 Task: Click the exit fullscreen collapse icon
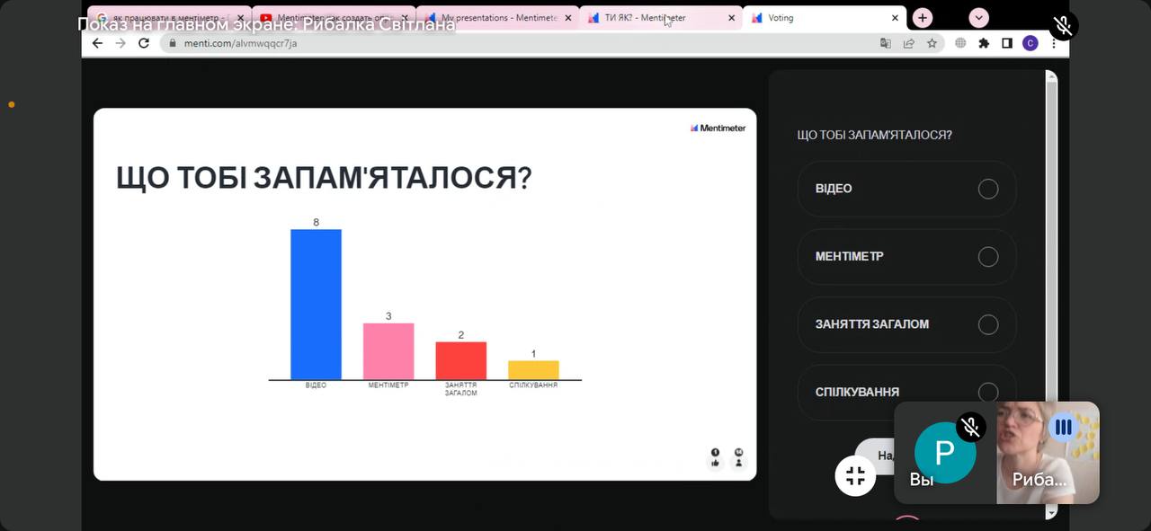pos(855,475)
